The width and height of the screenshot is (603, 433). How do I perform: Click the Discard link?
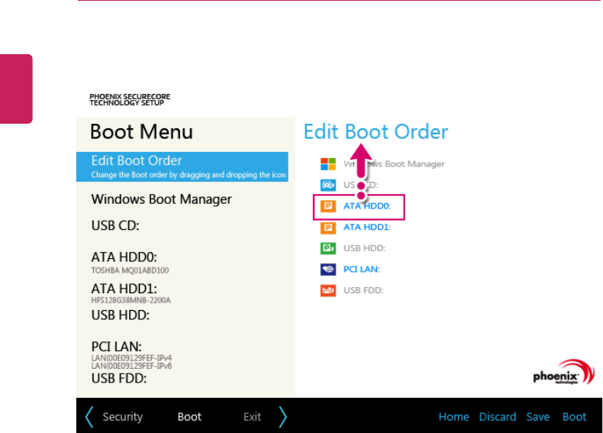click(x=498, y=417)
